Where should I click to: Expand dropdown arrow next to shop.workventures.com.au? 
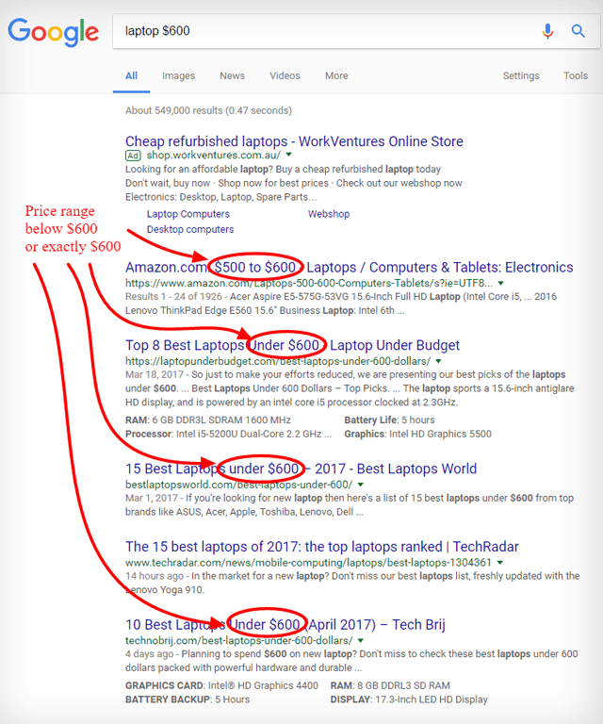click(289, 155)
